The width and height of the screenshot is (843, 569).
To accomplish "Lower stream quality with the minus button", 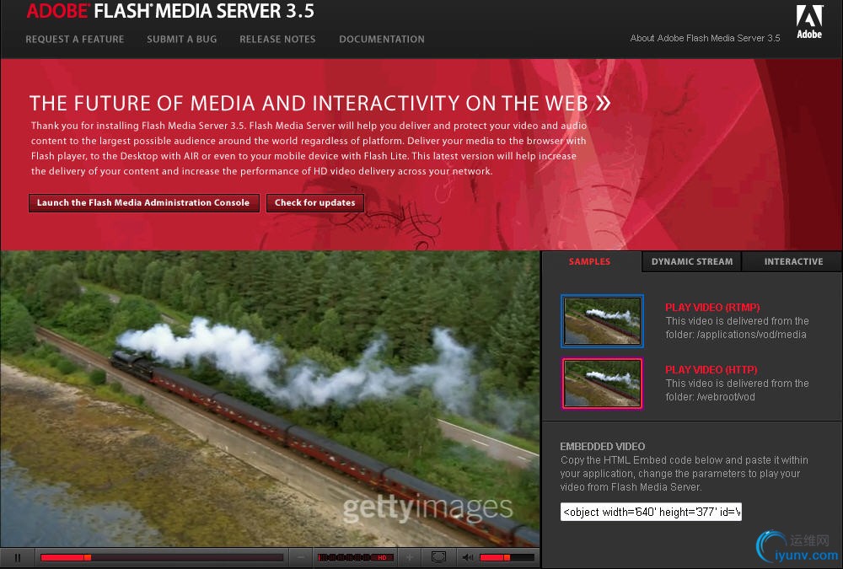I will click(301, 558).
